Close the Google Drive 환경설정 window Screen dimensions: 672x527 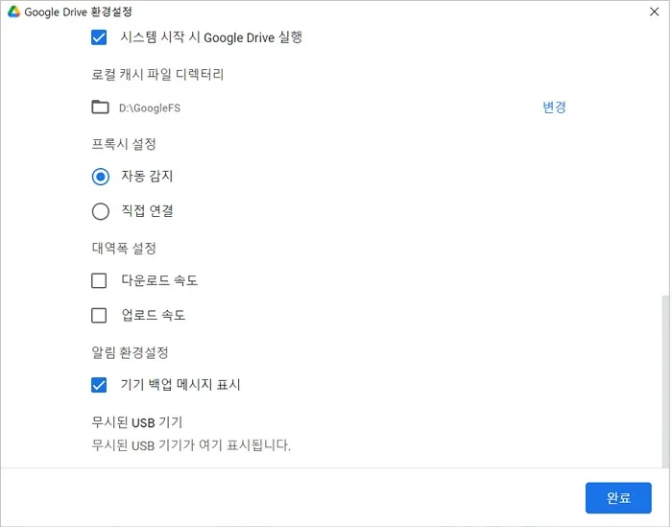(654, 12)
